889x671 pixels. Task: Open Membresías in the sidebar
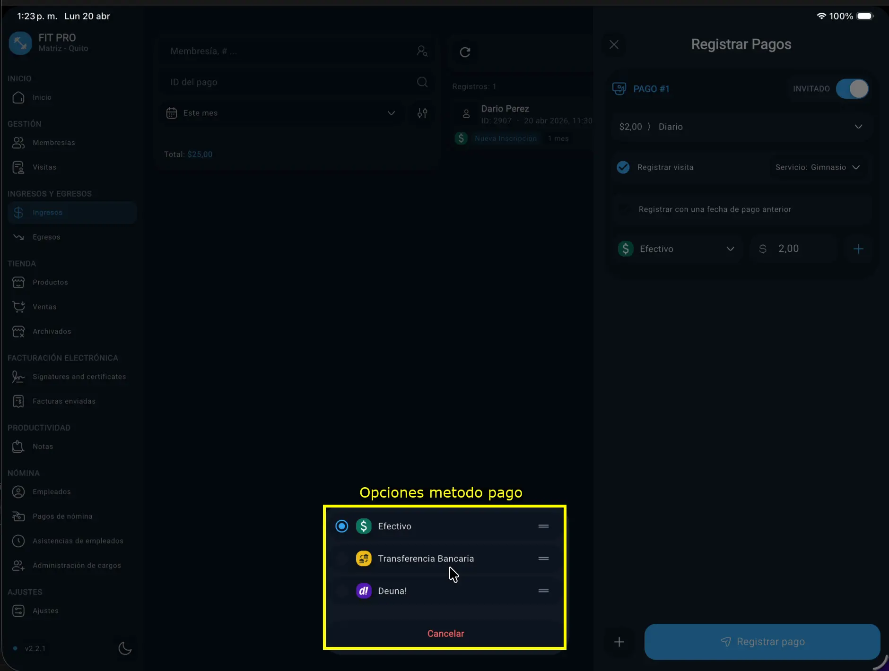click(53, 143)
